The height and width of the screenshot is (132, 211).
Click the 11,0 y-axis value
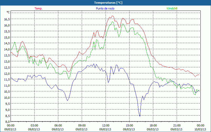tap(7, 86)
